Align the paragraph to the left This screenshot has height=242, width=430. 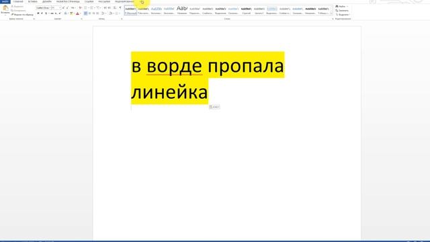pos(85,13)
